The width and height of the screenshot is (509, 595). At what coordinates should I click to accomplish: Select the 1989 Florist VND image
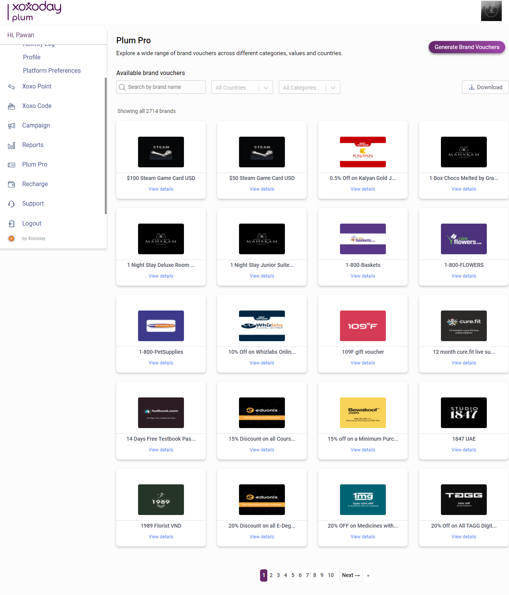(x=161, y=500)
